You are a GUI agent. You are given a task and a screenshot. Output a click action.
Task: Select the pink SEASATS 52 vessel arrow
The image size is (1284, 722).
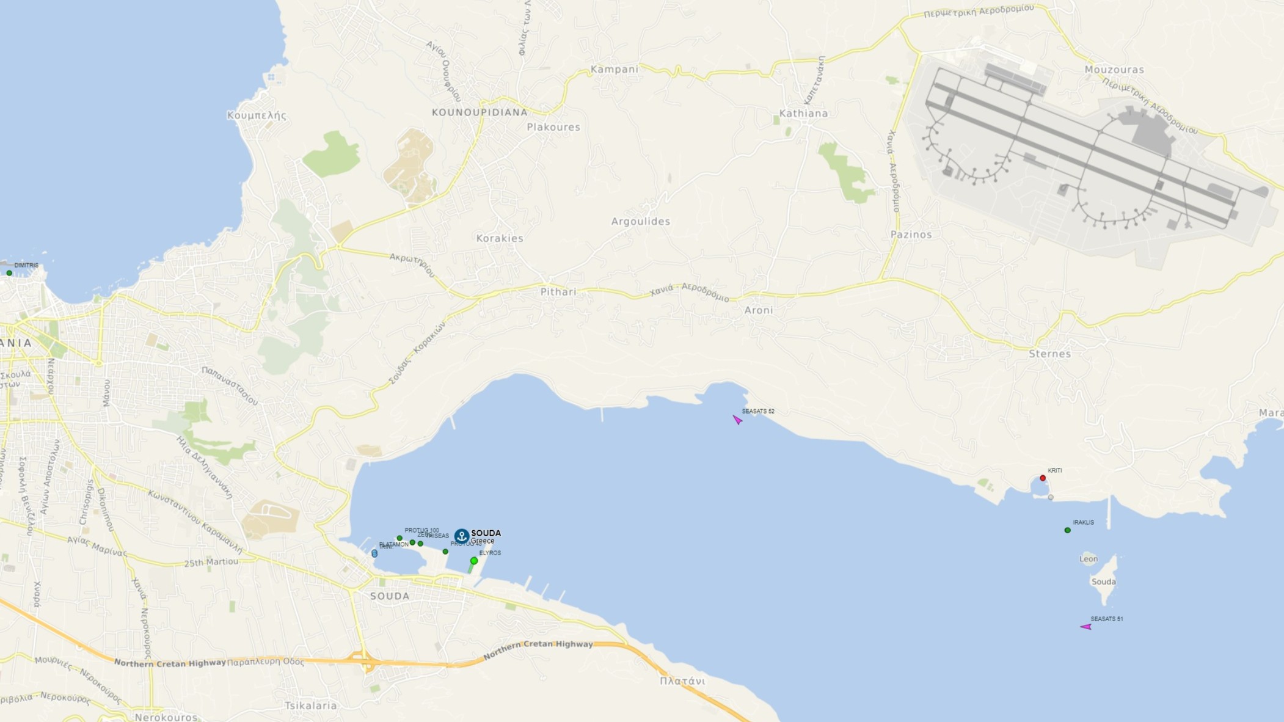point(737,420)
